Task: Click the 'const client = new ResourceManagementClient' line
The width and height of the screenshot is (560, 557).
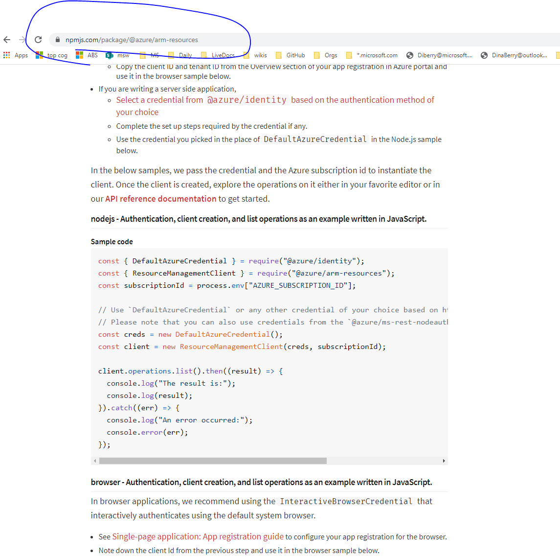Action: pos(242,347)
